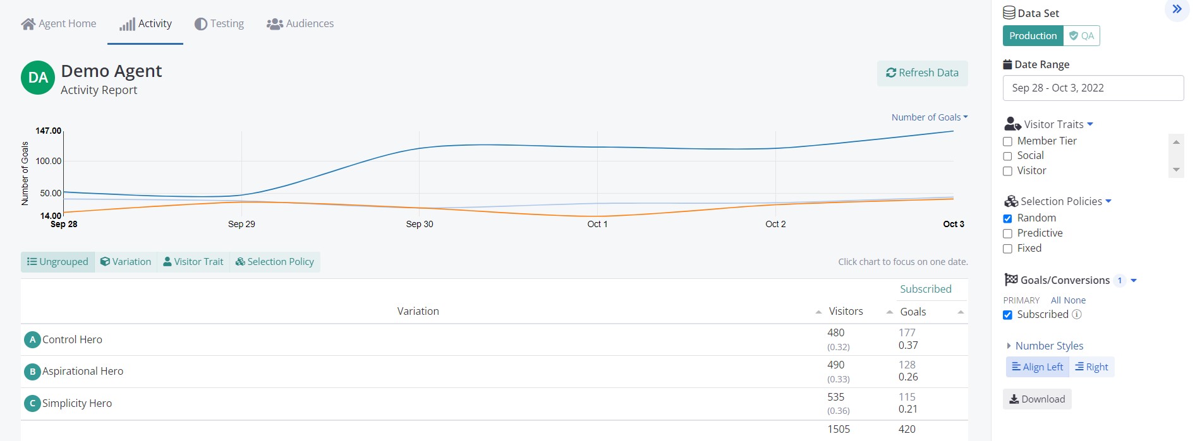Expand the Selection Policies dropdown
Image resolution: width=1195 pixels, height=441 pixels.
point(1108,201)
